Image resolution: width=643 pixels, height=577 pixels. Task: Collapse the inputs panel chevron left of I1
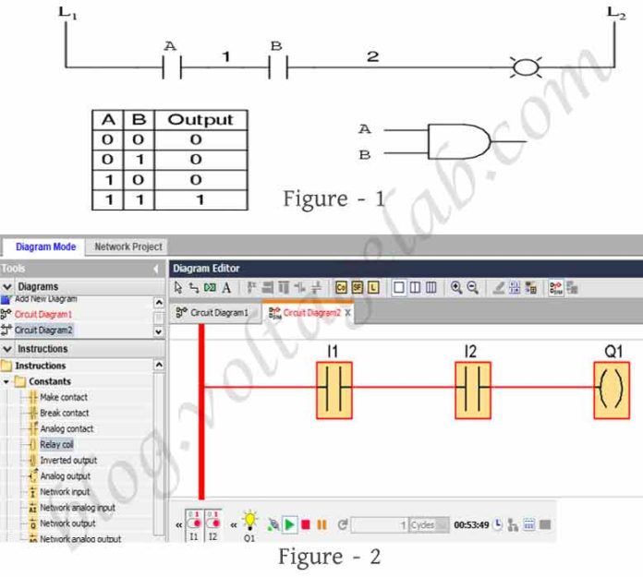coord(179,525)
